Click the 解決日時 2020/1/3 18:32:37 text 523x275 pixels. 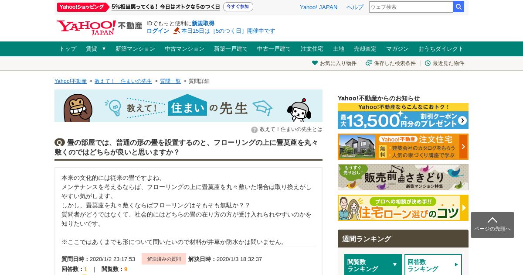pos(225,259)
